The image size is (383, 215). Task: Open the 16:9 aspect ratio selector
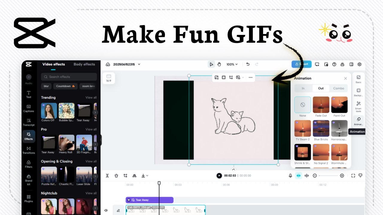(109, 78)
